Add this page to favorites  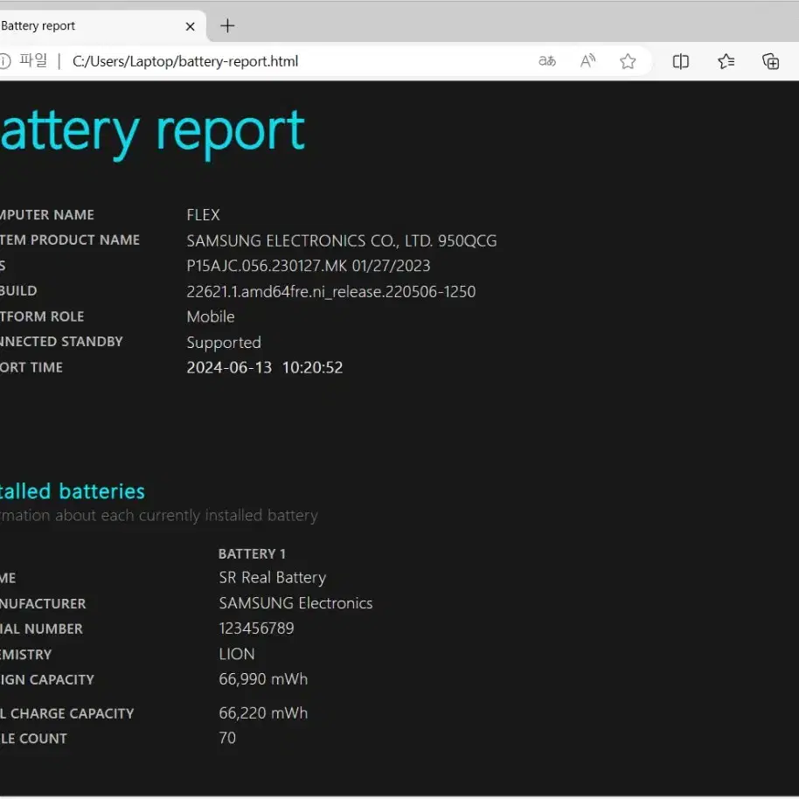click(628, 61)
